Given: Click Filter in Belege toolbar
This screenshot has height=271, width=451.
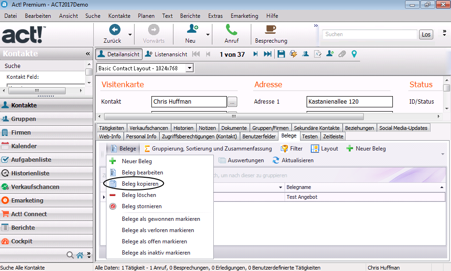Looking at the screenshot, I should pos(292,149).
